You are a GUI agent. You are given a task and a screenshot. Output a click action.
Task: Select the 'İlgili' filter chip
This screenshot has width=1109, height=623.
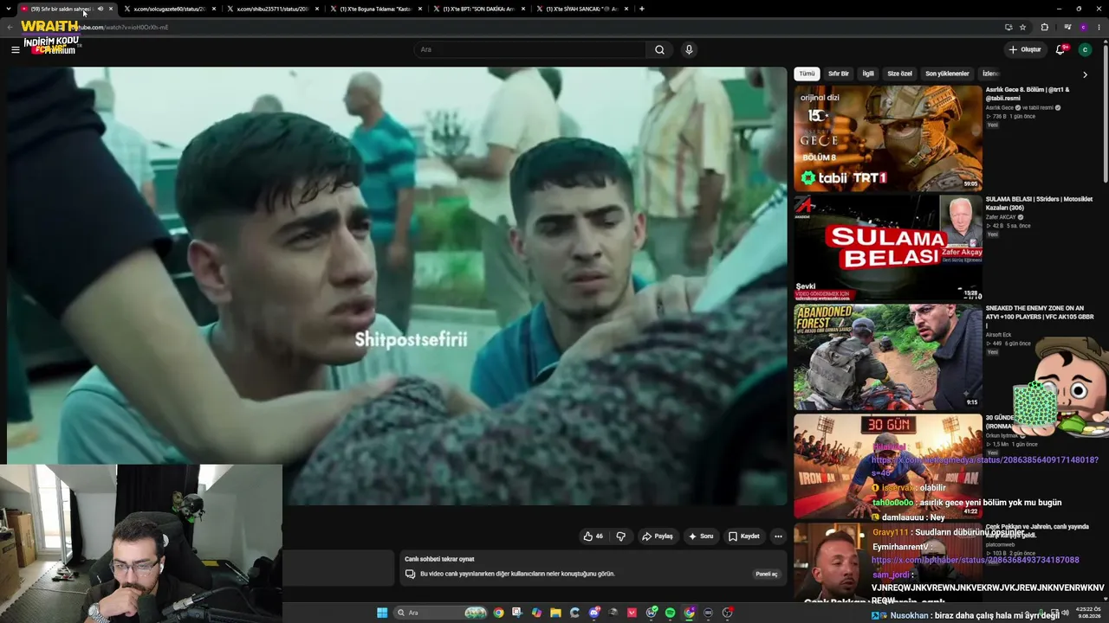tap(868, 74)
